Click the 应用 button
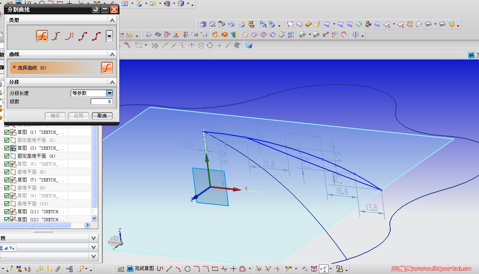This screenshot has width=479, height=274. point(78,116)
